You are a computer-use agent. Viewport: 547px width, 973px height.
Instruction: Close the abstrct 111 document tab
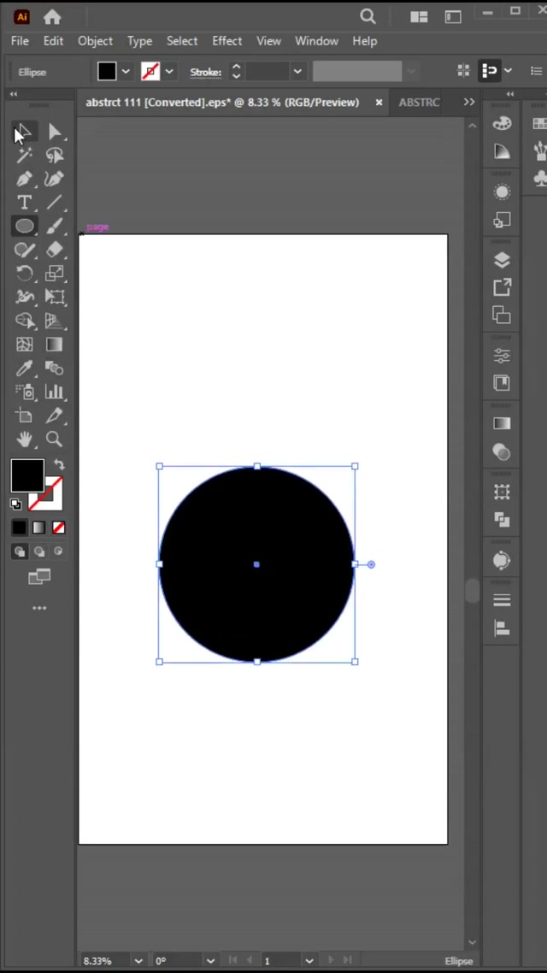pyautogui.click(x=379, y=103)
